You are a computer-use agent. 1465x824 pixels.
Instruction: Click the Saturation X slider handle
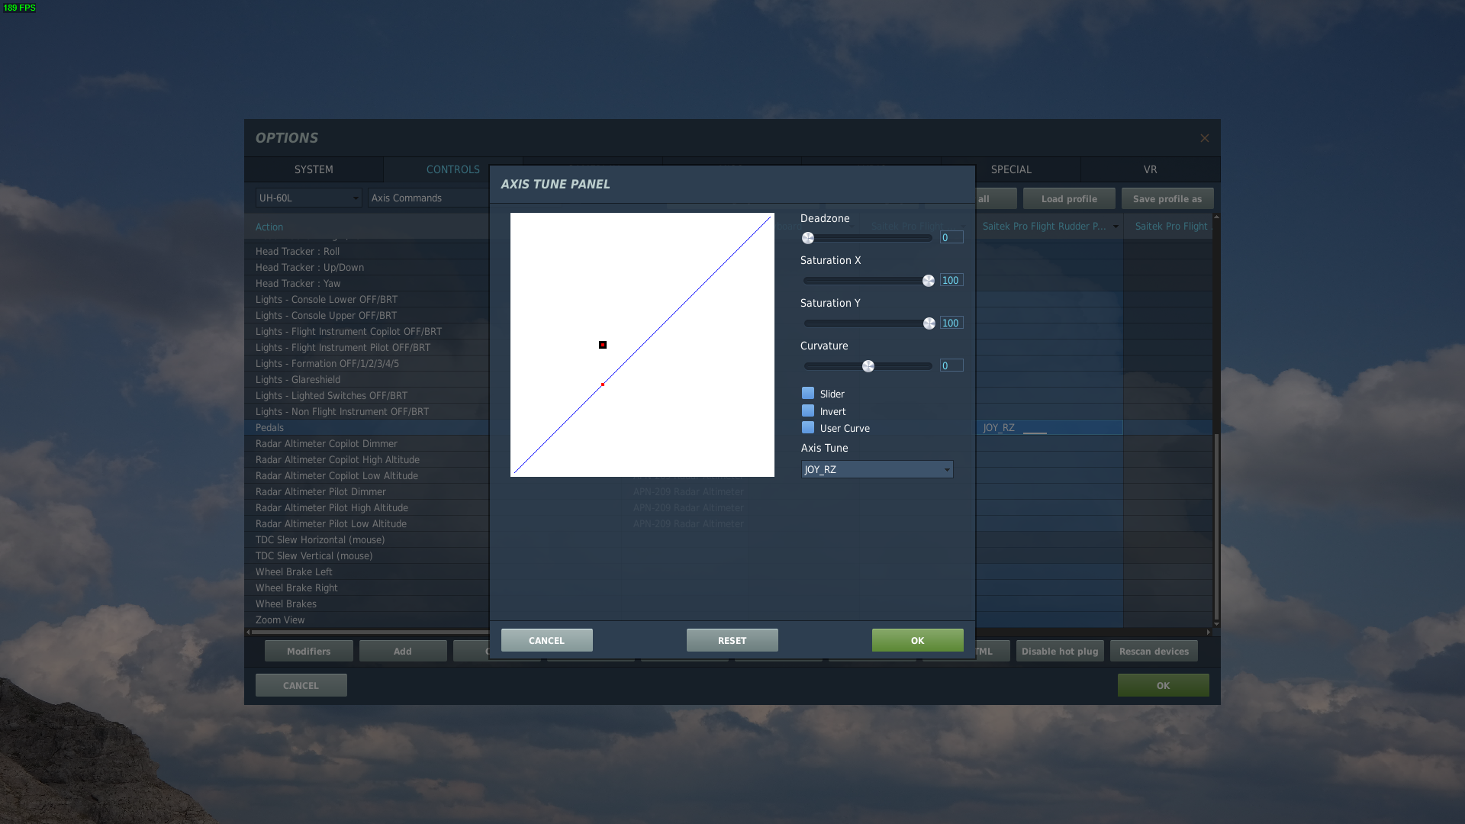click(x=929, y=281)
